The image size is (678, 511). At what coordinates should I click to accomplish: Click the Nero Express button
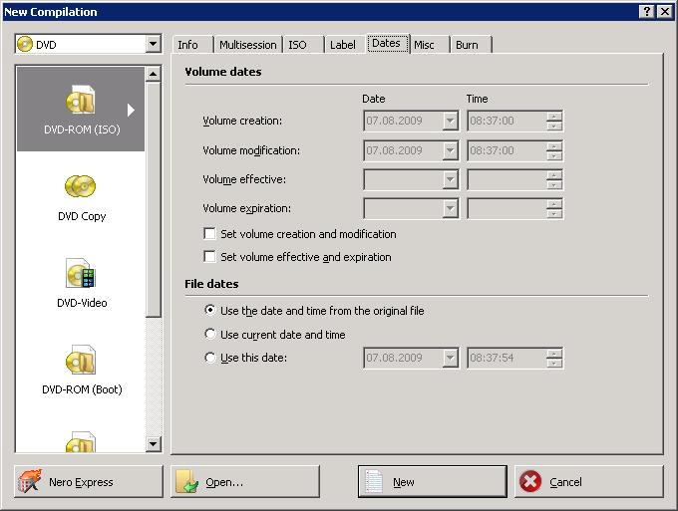pyautogui.click(x=89, y=481)
